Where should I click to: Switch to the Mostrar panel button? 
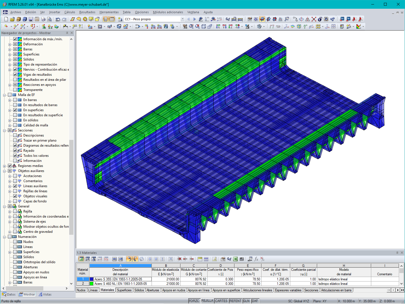tap(26, 294)
